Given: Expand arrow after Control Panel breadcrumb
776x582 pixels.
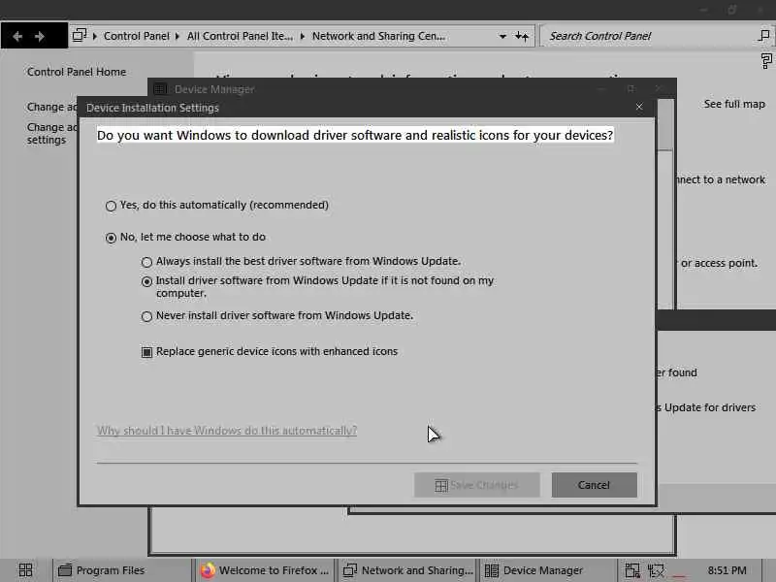Looking at the screenshot, I should 178,36.
